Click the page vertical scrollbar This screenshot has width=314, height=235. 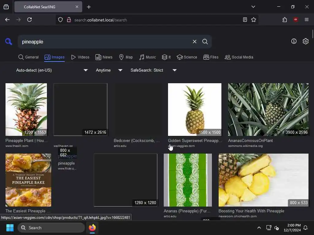click(312, 34)
